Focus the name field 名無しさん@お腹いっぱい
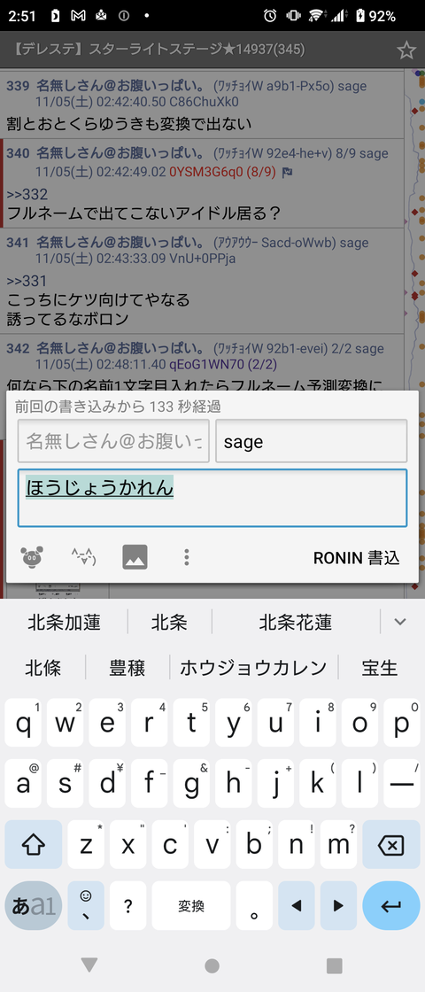Image resolution: width=425 pixels, height=992 pixels. [x=113, y=441]
